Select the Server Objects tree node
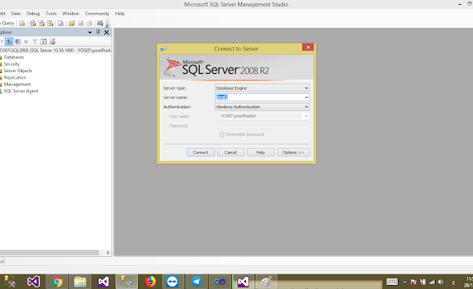Viewport: 473px width, 289px height. pyautogui.click(x=18, y=71)
